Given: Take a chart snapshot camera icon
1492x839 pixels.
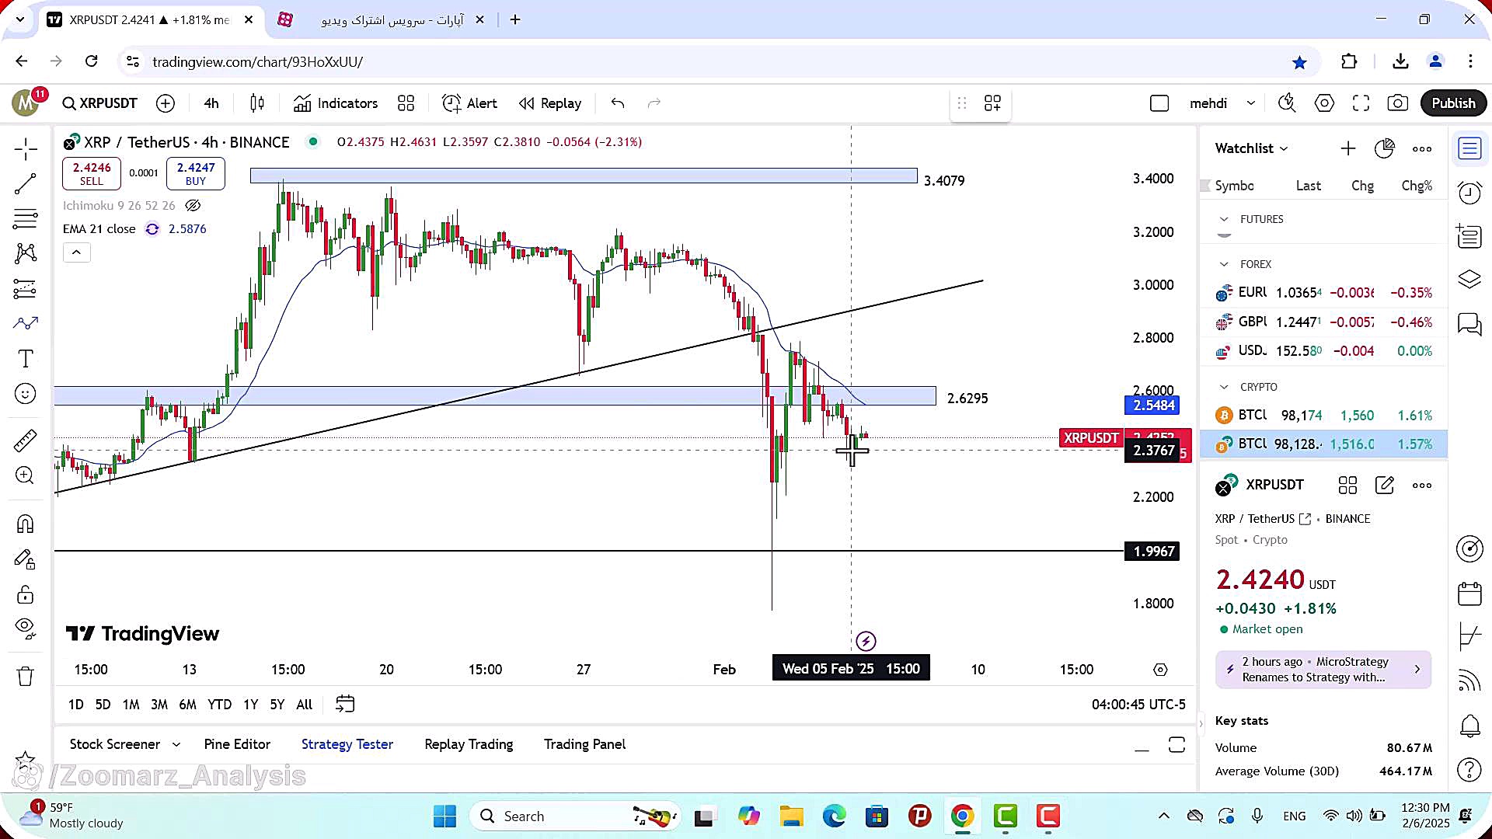Looking at the screenshot, I should click(x=1398, y=103).
